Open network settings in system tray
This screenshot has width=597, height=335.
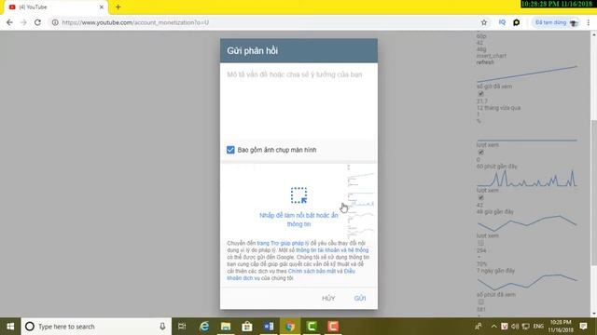(526, 327)
